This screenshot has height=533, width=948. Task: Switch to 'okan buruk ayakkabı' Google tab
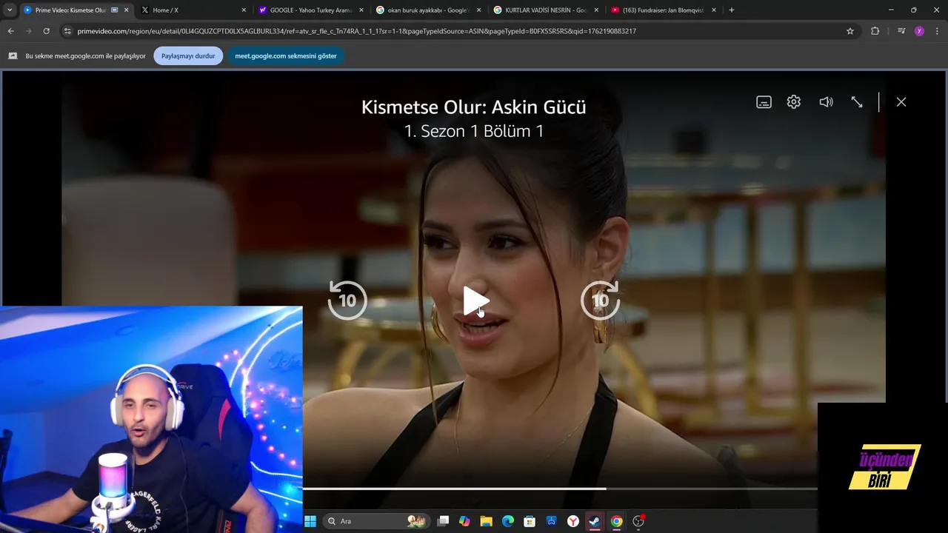(x=428, y=10)
